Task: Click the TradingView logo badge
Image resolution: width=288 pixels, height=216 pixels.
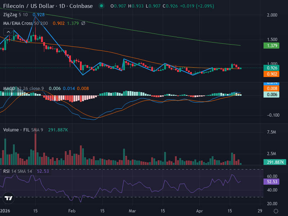Action: click(8, 198)
